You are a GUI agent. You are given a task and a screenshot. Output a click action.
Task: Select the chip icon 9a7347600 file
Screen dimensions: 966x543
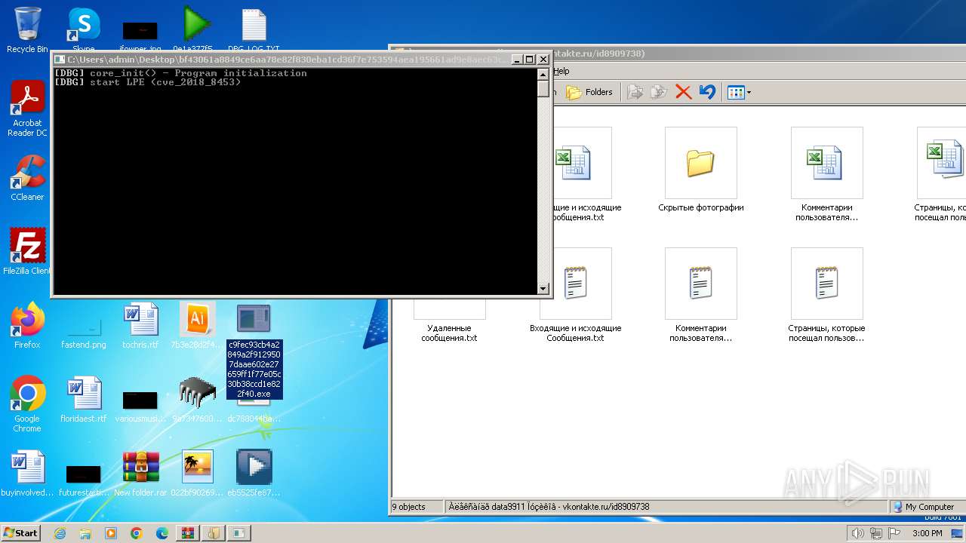pos(197,400)
